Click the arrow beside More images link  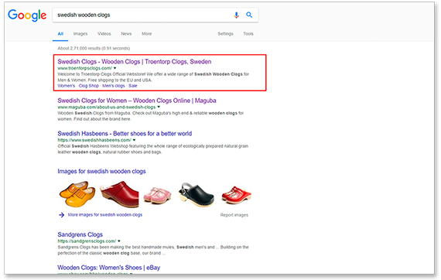[61, 215]
